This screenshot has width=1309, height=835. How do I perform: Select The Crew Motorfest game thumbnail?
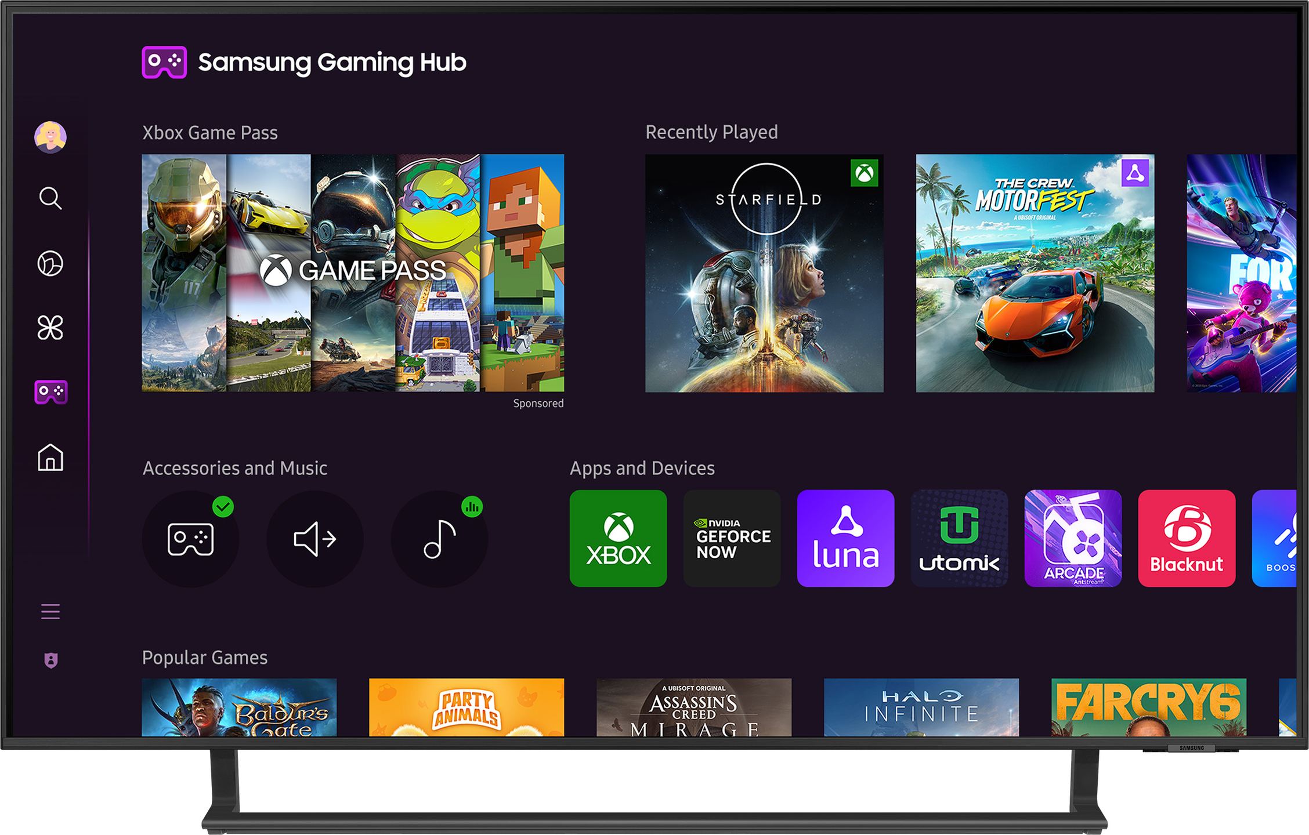[1035, 273]
